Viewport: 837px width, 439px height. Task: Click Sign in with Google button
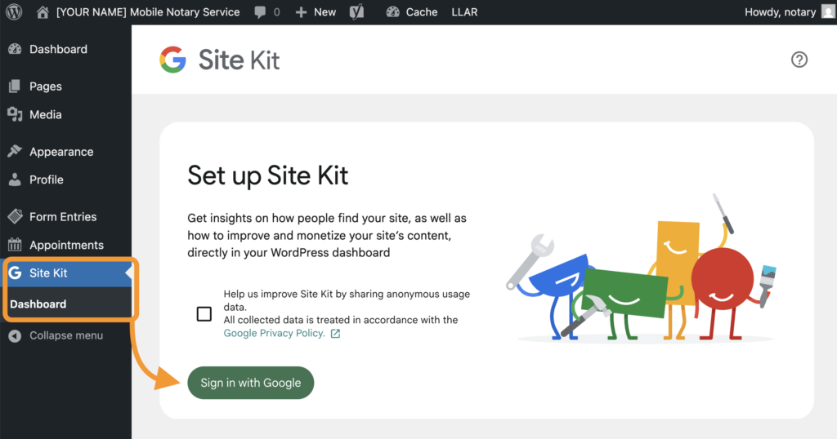coord(250,383)
